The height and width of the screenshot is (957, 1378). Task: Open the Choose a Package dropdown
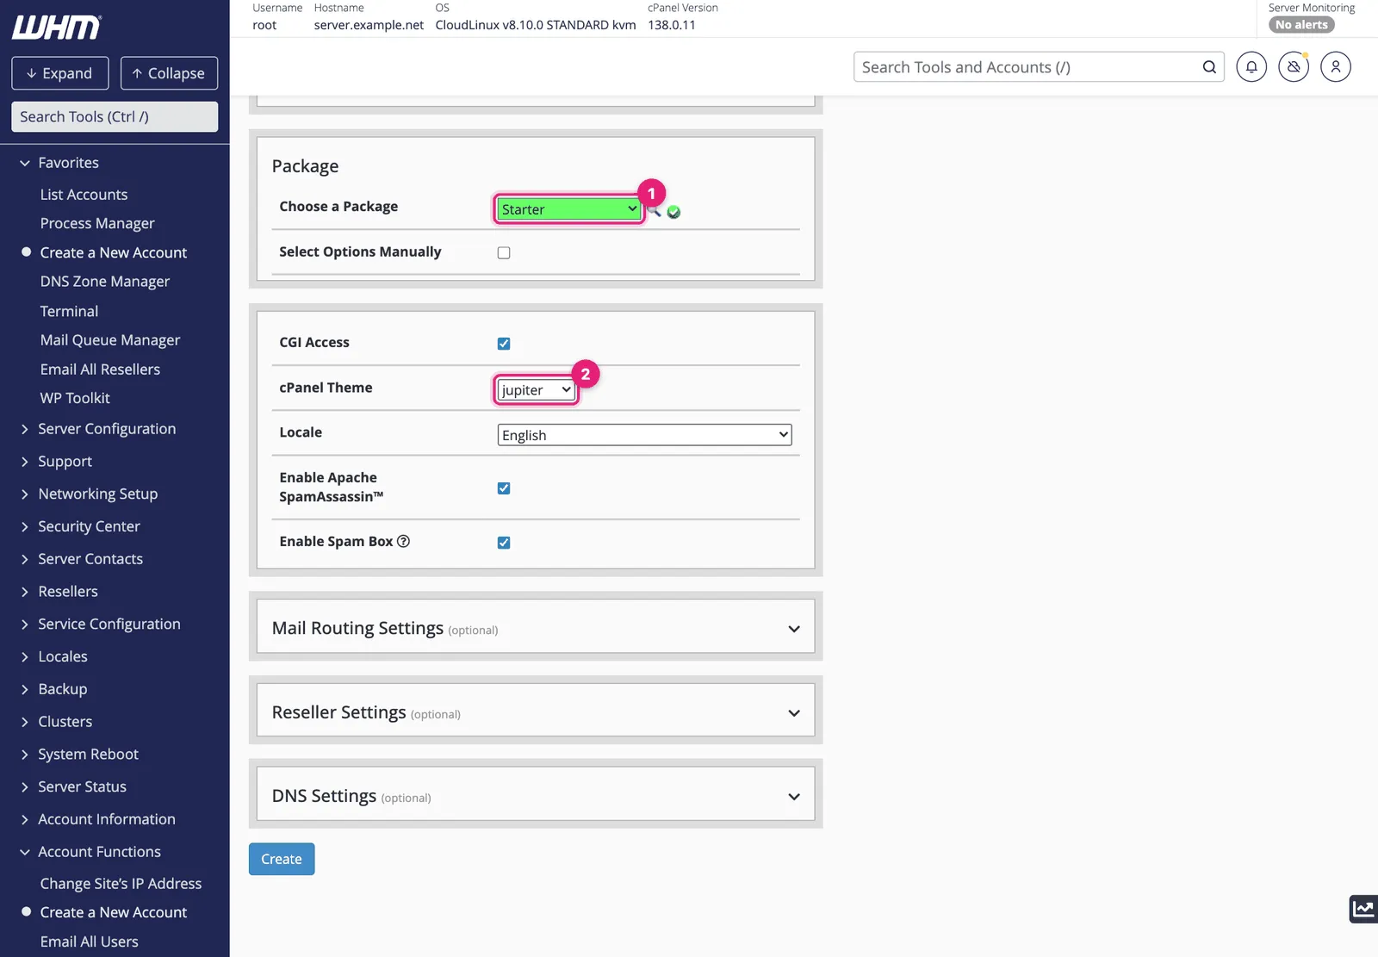pyautogui.click(x=569, y=209)
